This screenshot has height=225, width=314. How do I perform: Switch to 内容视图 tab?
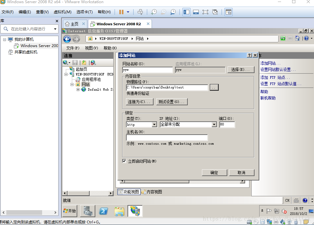152,192
